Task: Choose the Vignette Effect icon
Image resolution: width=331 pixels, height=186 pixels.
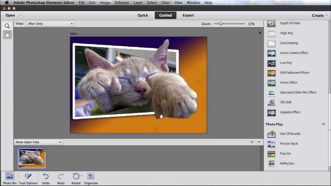Action: 271,112
